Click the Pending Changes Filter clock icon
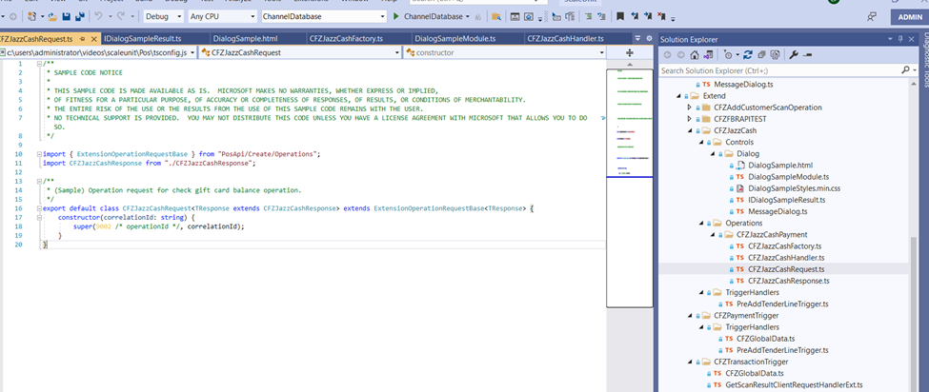The width and height of the screenshot is (929, 392). point(728,55)
